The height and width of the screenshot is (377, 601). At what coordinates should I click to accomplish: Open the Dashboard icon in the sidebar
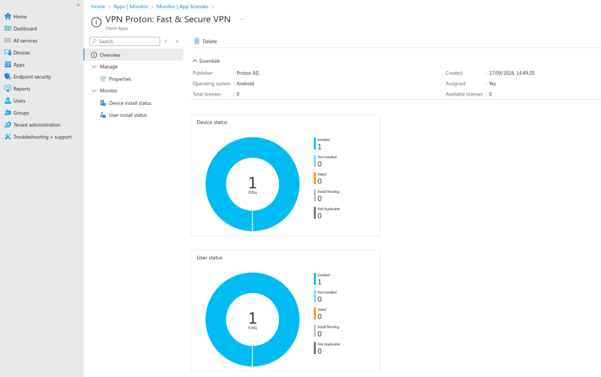pyautogui.click(x=8, y=28)
